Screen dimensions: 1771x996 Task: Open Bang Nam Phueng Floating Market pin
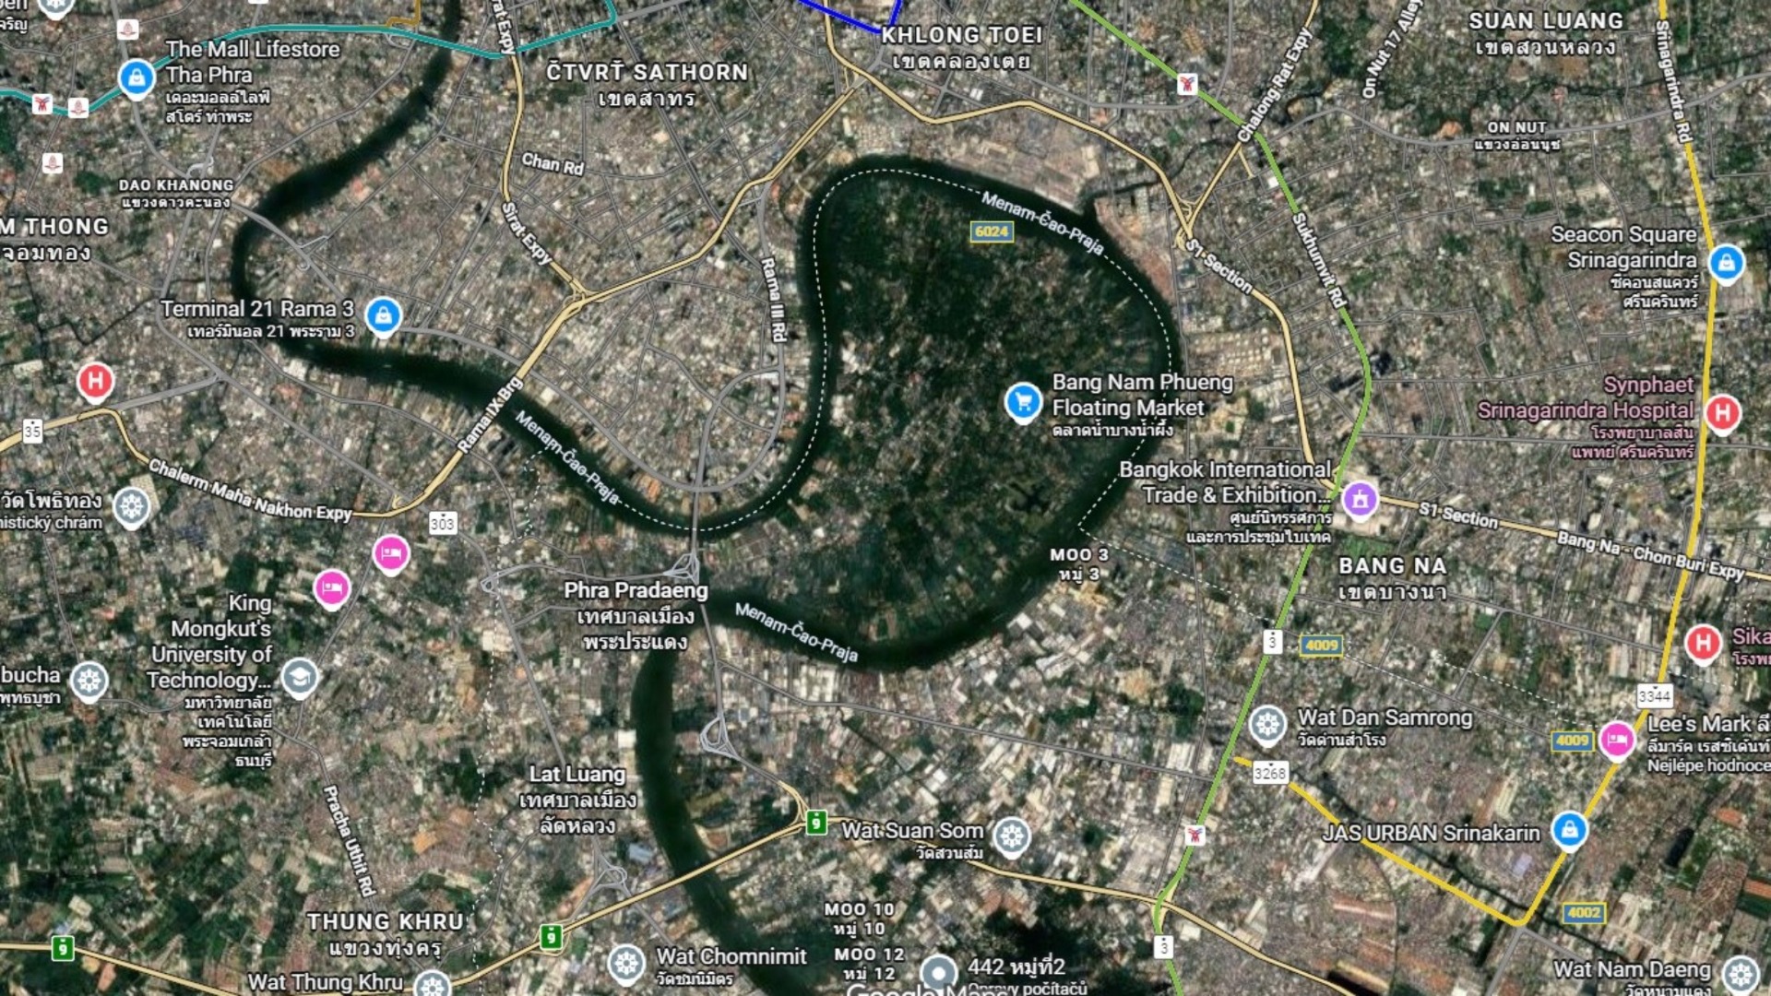(x=1023, y=402)
